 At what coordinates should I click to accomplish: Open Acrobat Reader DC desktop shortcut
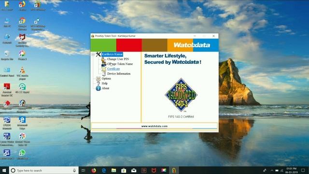click(7, 90)
